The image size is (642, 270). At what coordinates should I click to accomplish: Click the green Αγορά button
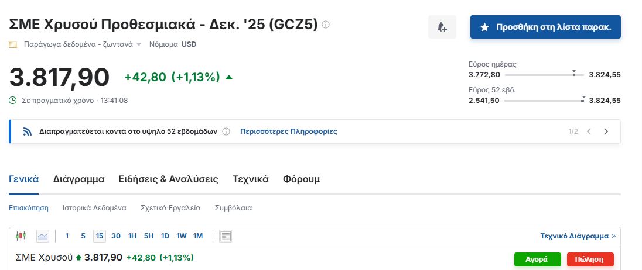(x=537, y=259)
